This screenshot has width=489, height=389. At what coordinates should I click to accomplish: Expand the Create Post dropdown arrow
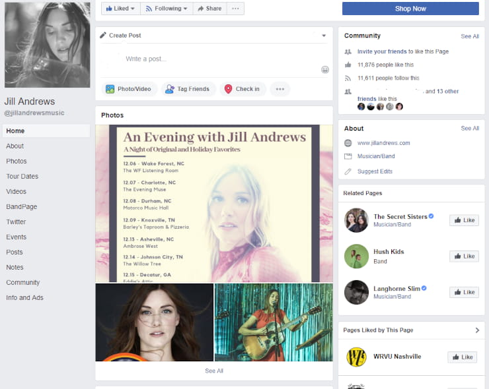click(324, 36)
